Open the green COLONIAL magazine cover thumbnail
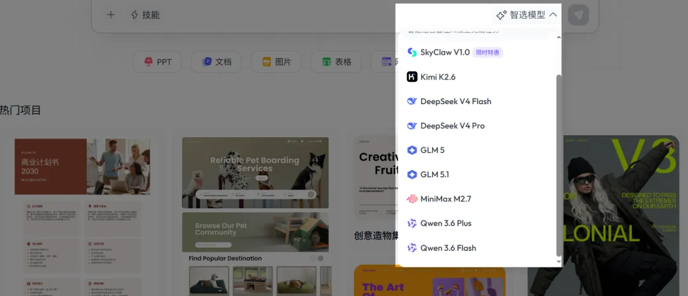688x296 pixels. click(x=603, y=215)
